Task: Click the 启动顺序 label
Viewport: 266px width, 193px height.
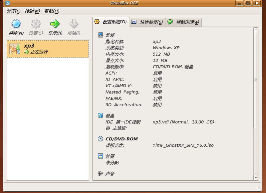Action: pos(115,67)
